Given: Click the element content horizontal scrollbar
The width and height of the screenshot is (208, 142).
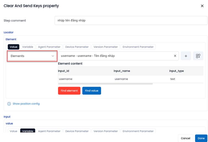Looking at the screenshot, I should [105, 84].
